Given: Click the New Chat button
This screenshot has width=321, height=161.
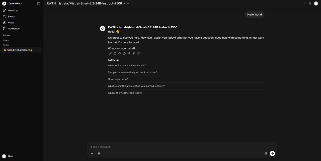Looking at the screenshot, I should click(x=13, y=11).
